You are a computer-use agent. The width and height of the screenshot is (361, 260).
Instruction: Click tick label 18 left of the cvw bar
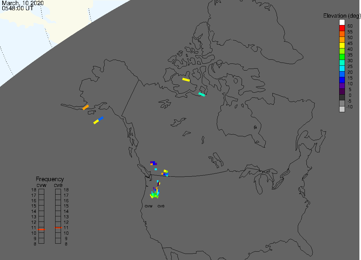(34, 190)
